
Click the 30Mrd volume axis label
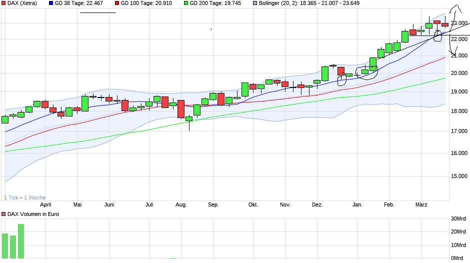(458, 218)
